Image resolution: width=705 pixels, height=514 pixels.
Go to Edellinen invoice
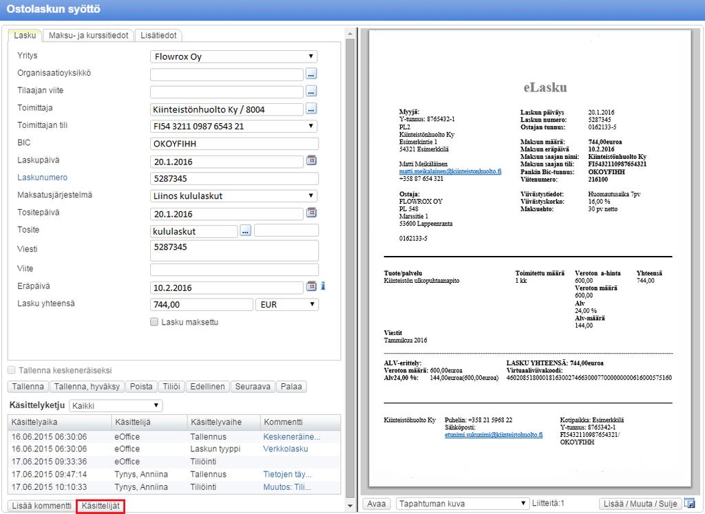(x=207, y=387)
